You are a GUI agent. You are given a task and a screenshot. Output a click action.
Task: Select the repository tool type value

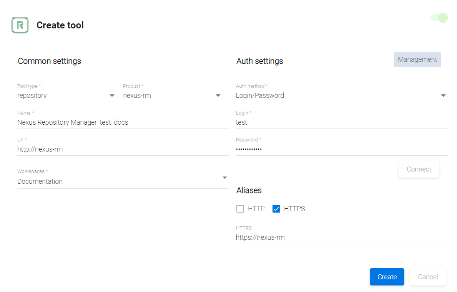[32, 96]
